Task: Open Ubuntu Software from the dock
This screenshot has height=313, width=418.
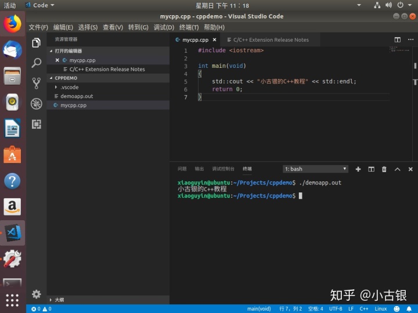Action: tap(12, 154)
